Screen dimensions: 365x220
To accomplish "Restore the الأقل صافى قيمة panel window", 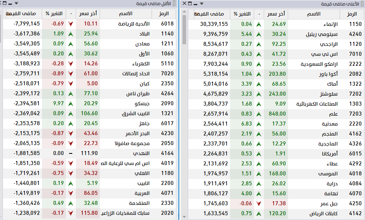I will point(5,3).
